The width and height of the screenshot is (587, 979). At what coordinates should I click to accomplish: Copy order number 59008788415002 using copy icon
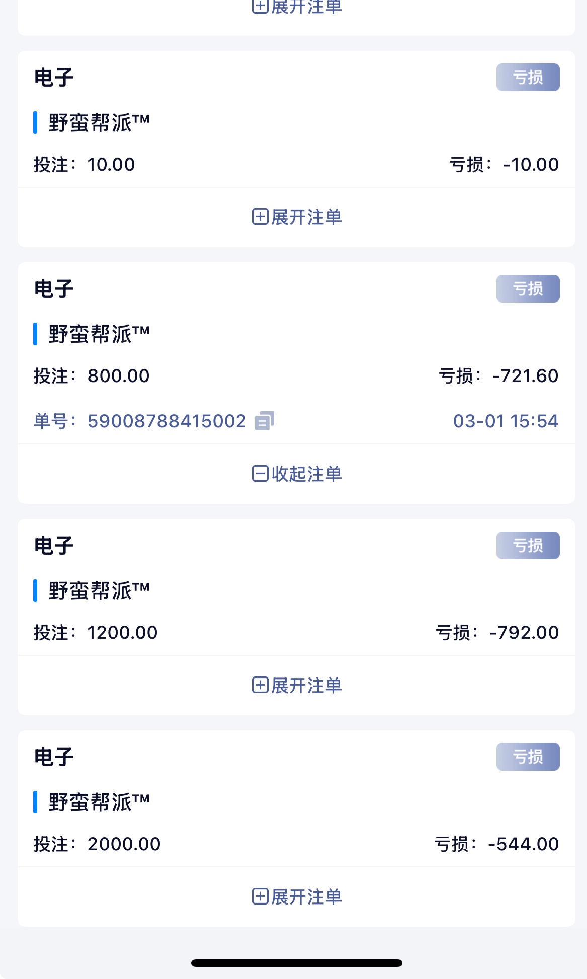point(265,421)
